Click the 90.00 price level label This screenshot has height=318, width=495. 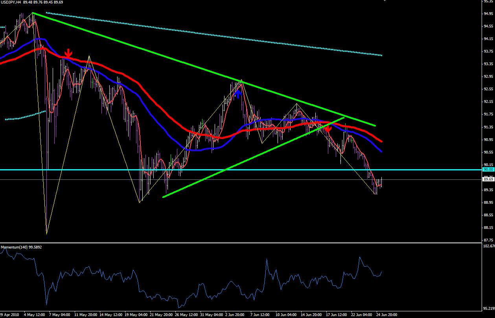tap(488, 170)
